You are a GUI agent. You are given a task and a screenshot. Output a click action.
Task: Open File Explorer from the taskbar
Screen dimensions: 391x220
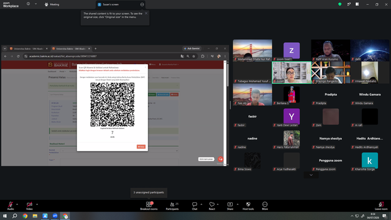coord(35,216)
